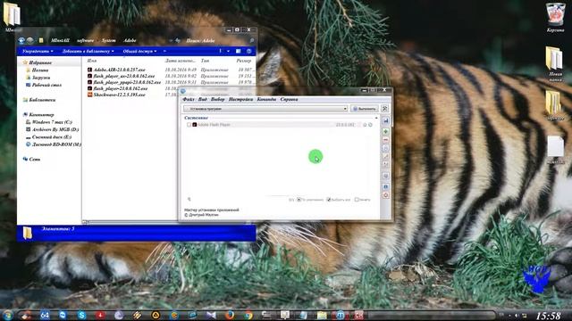The width and height of the screenshot is (572, 321).
Task: Launch Google Chrome from the taskbar
Action: (x=248, y=315)
